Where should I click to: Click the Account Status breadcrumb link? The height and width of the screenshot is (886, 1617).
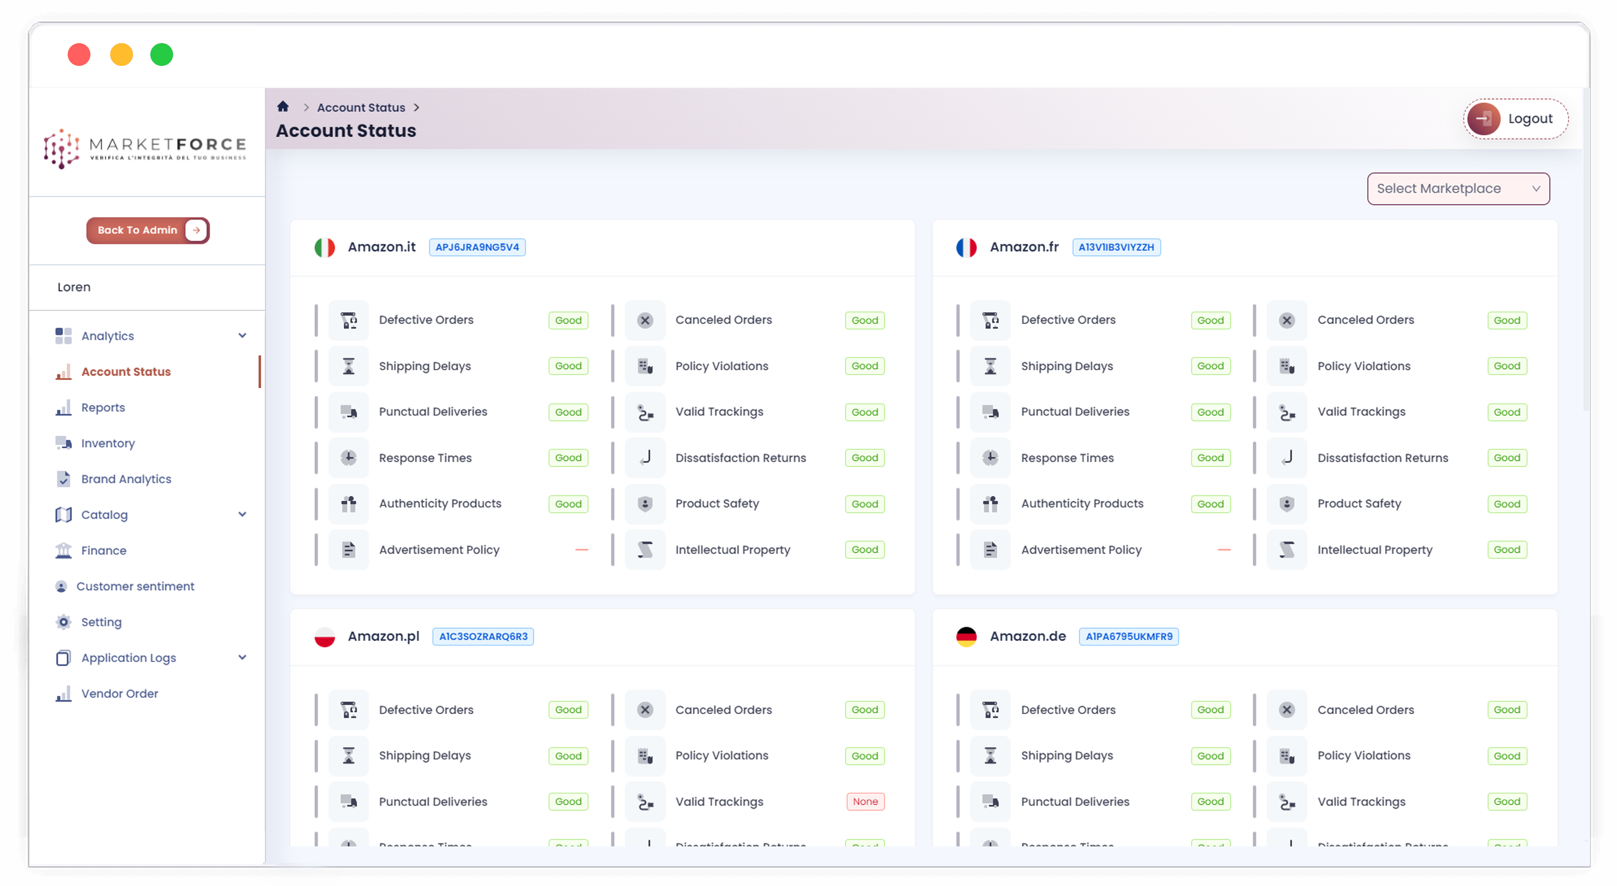coord(361,107)
